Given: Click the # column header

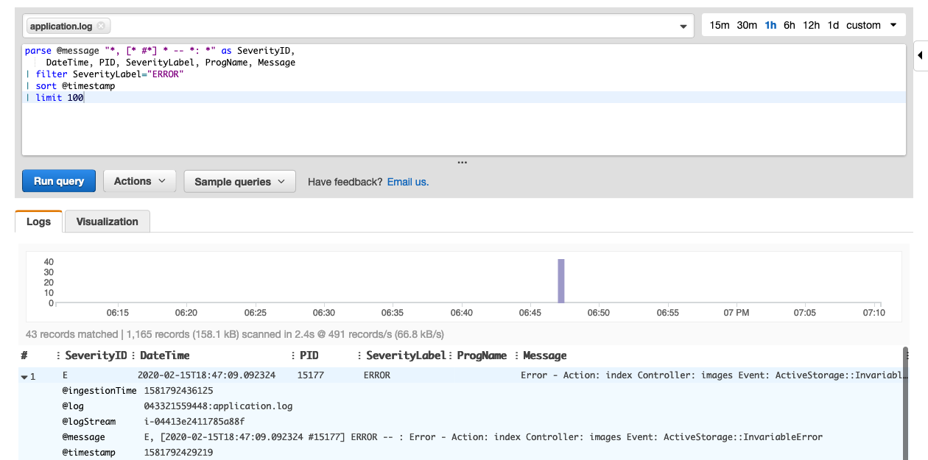Looking at the screenshot, I should coord(24,355).
